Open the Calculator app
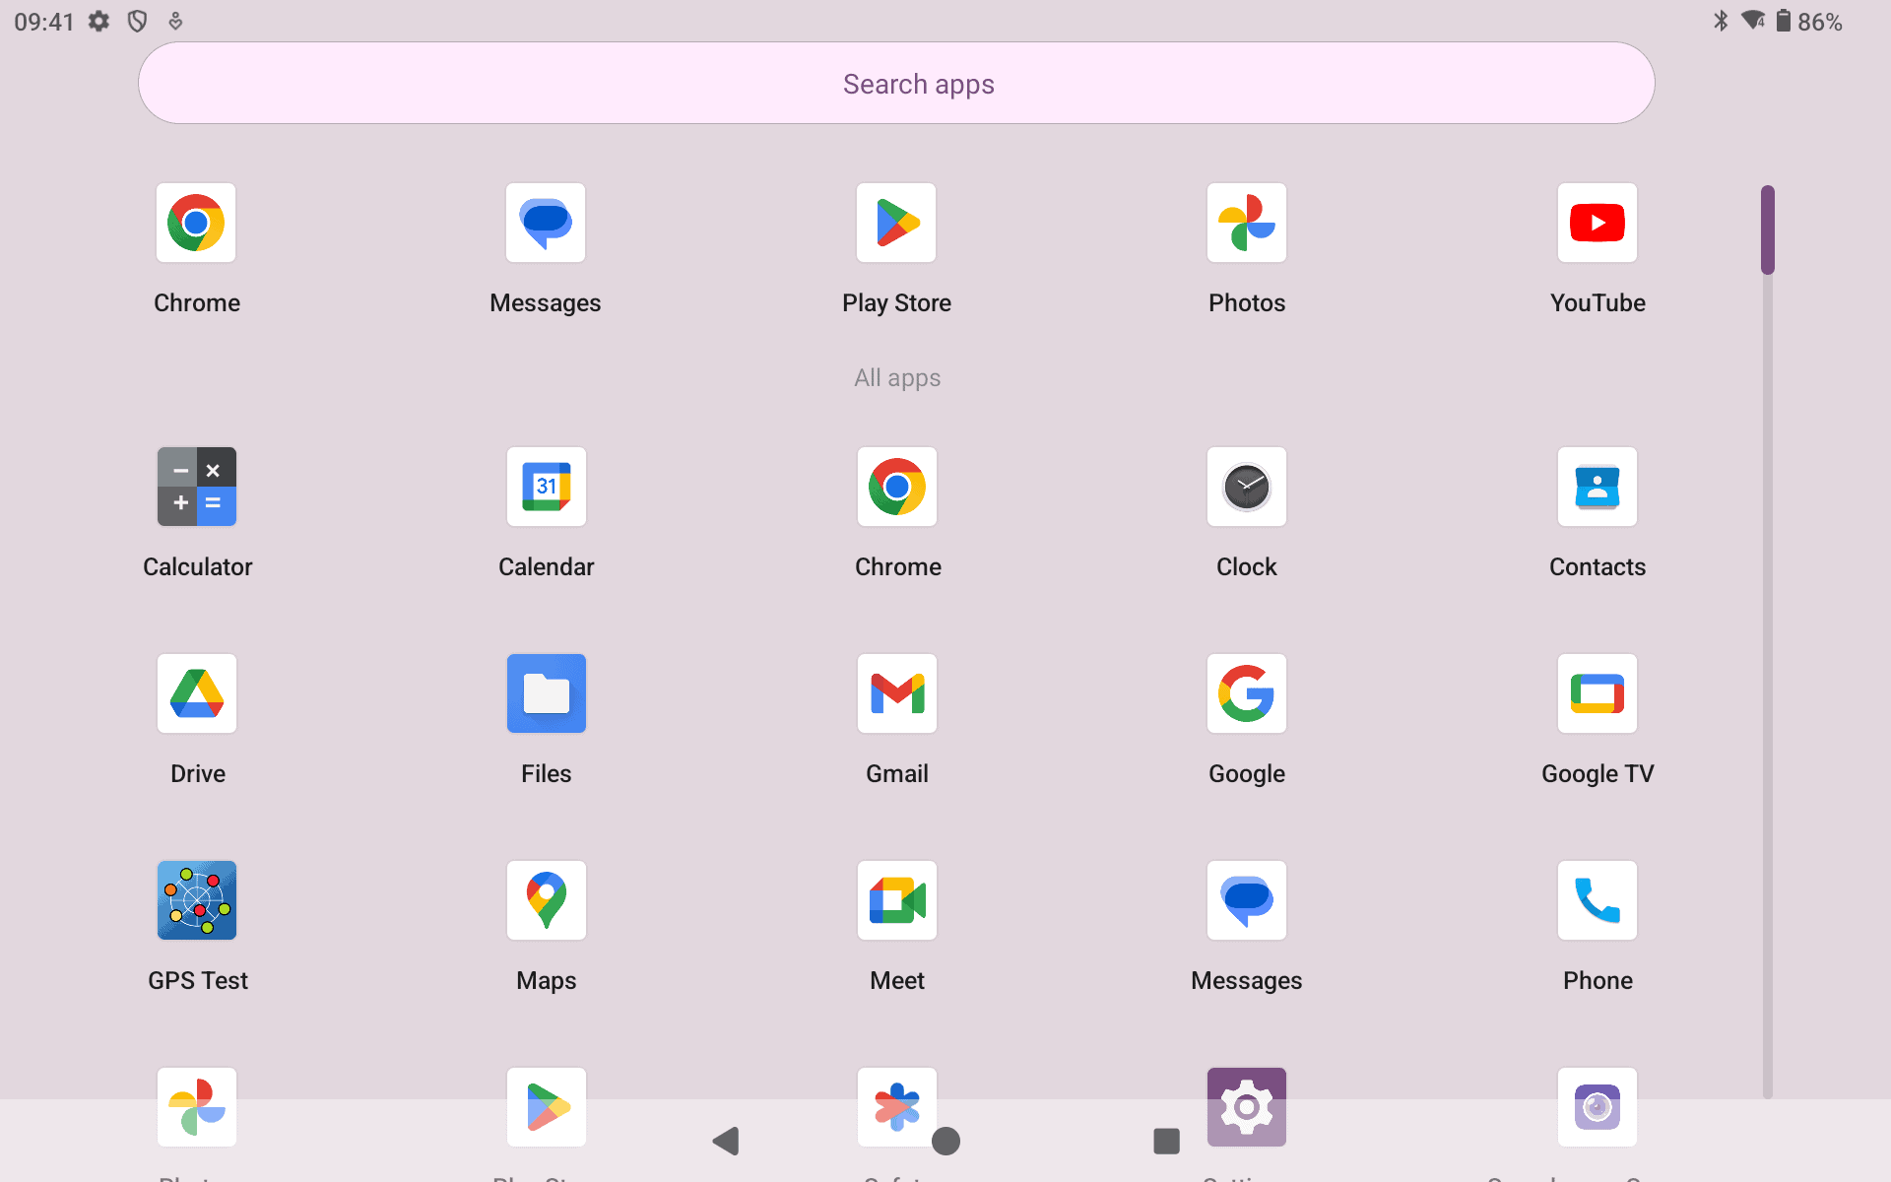 click(x=197, y=487)
